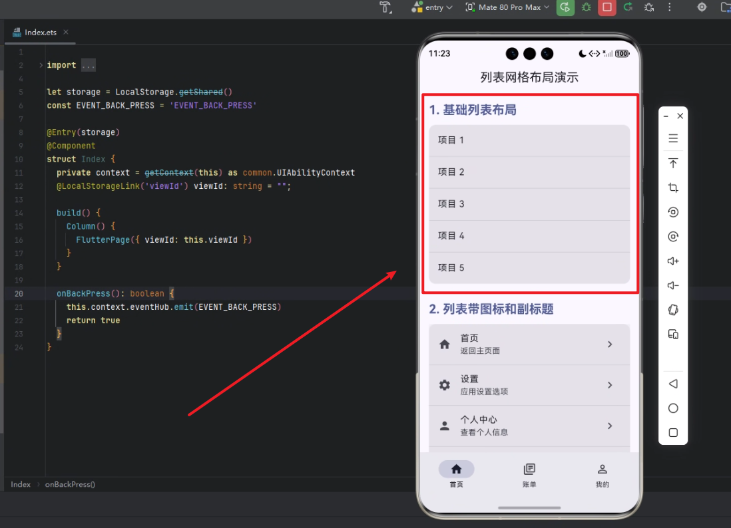This screenshot has height=528, width=731.
Task: Click the 2. 列表带图标和副标题 heading
Action: pyautogui.click(x=491, y=309)
